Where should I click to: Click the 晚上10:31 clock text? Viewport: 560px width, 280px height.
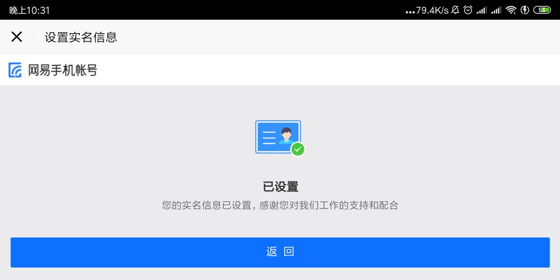tap(30, 10)
